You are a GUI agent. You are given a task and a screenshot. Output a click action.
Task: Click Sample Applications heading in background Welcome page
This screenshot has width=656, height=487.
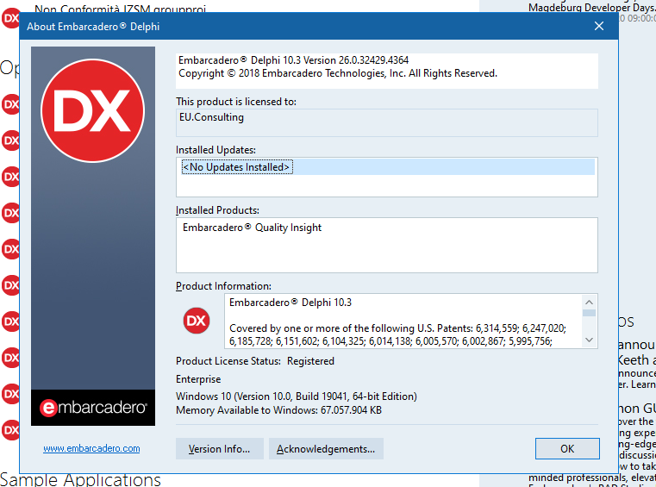point(80,479)
